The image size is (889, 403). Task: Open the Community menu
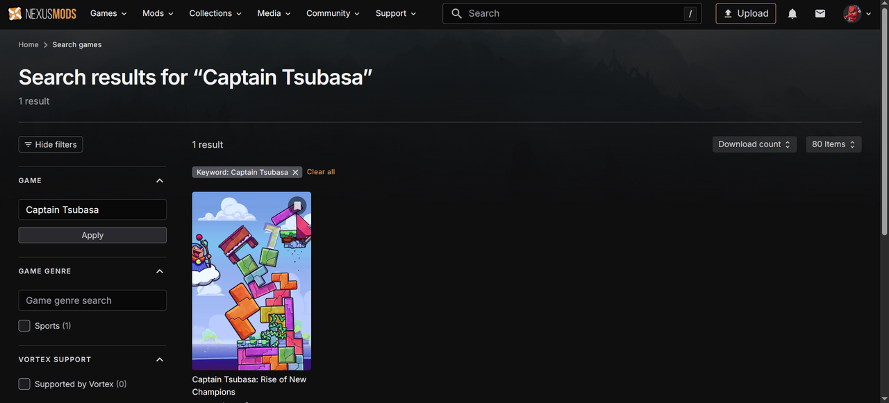[333, 13]
